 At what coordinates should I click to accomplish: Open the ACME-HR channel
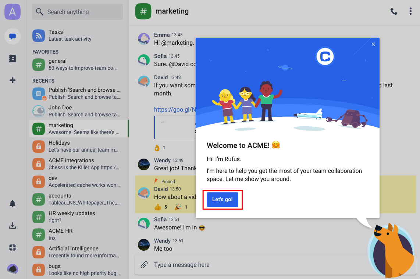pyautogui.click(x=79, y=234)
